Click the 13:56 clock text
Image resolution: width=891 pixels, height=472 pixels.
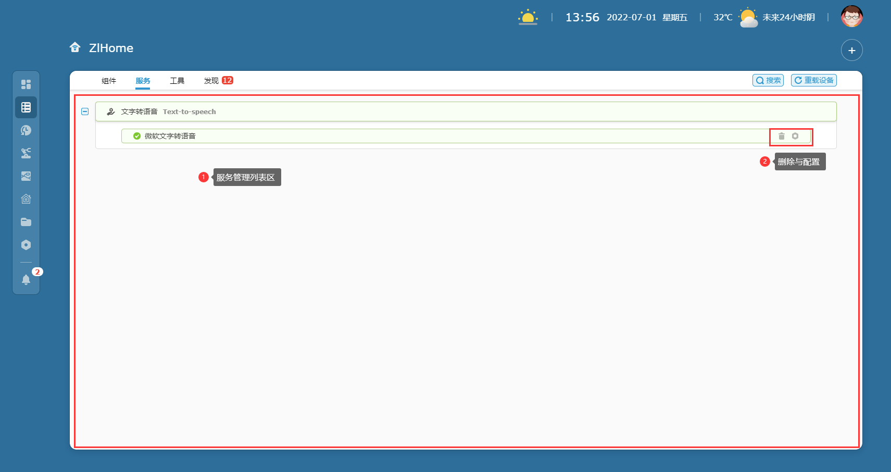pyautogui.click(x=582, y=17)
